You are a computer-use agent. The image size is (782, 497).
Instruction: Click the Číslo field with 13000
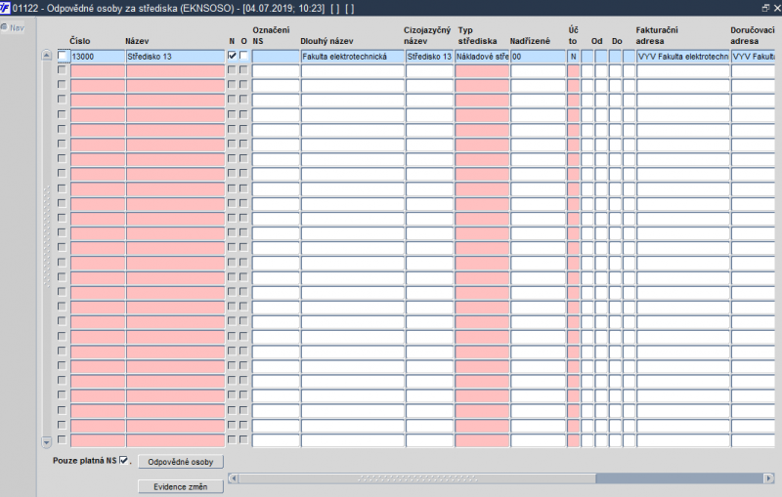pos(98,57)
